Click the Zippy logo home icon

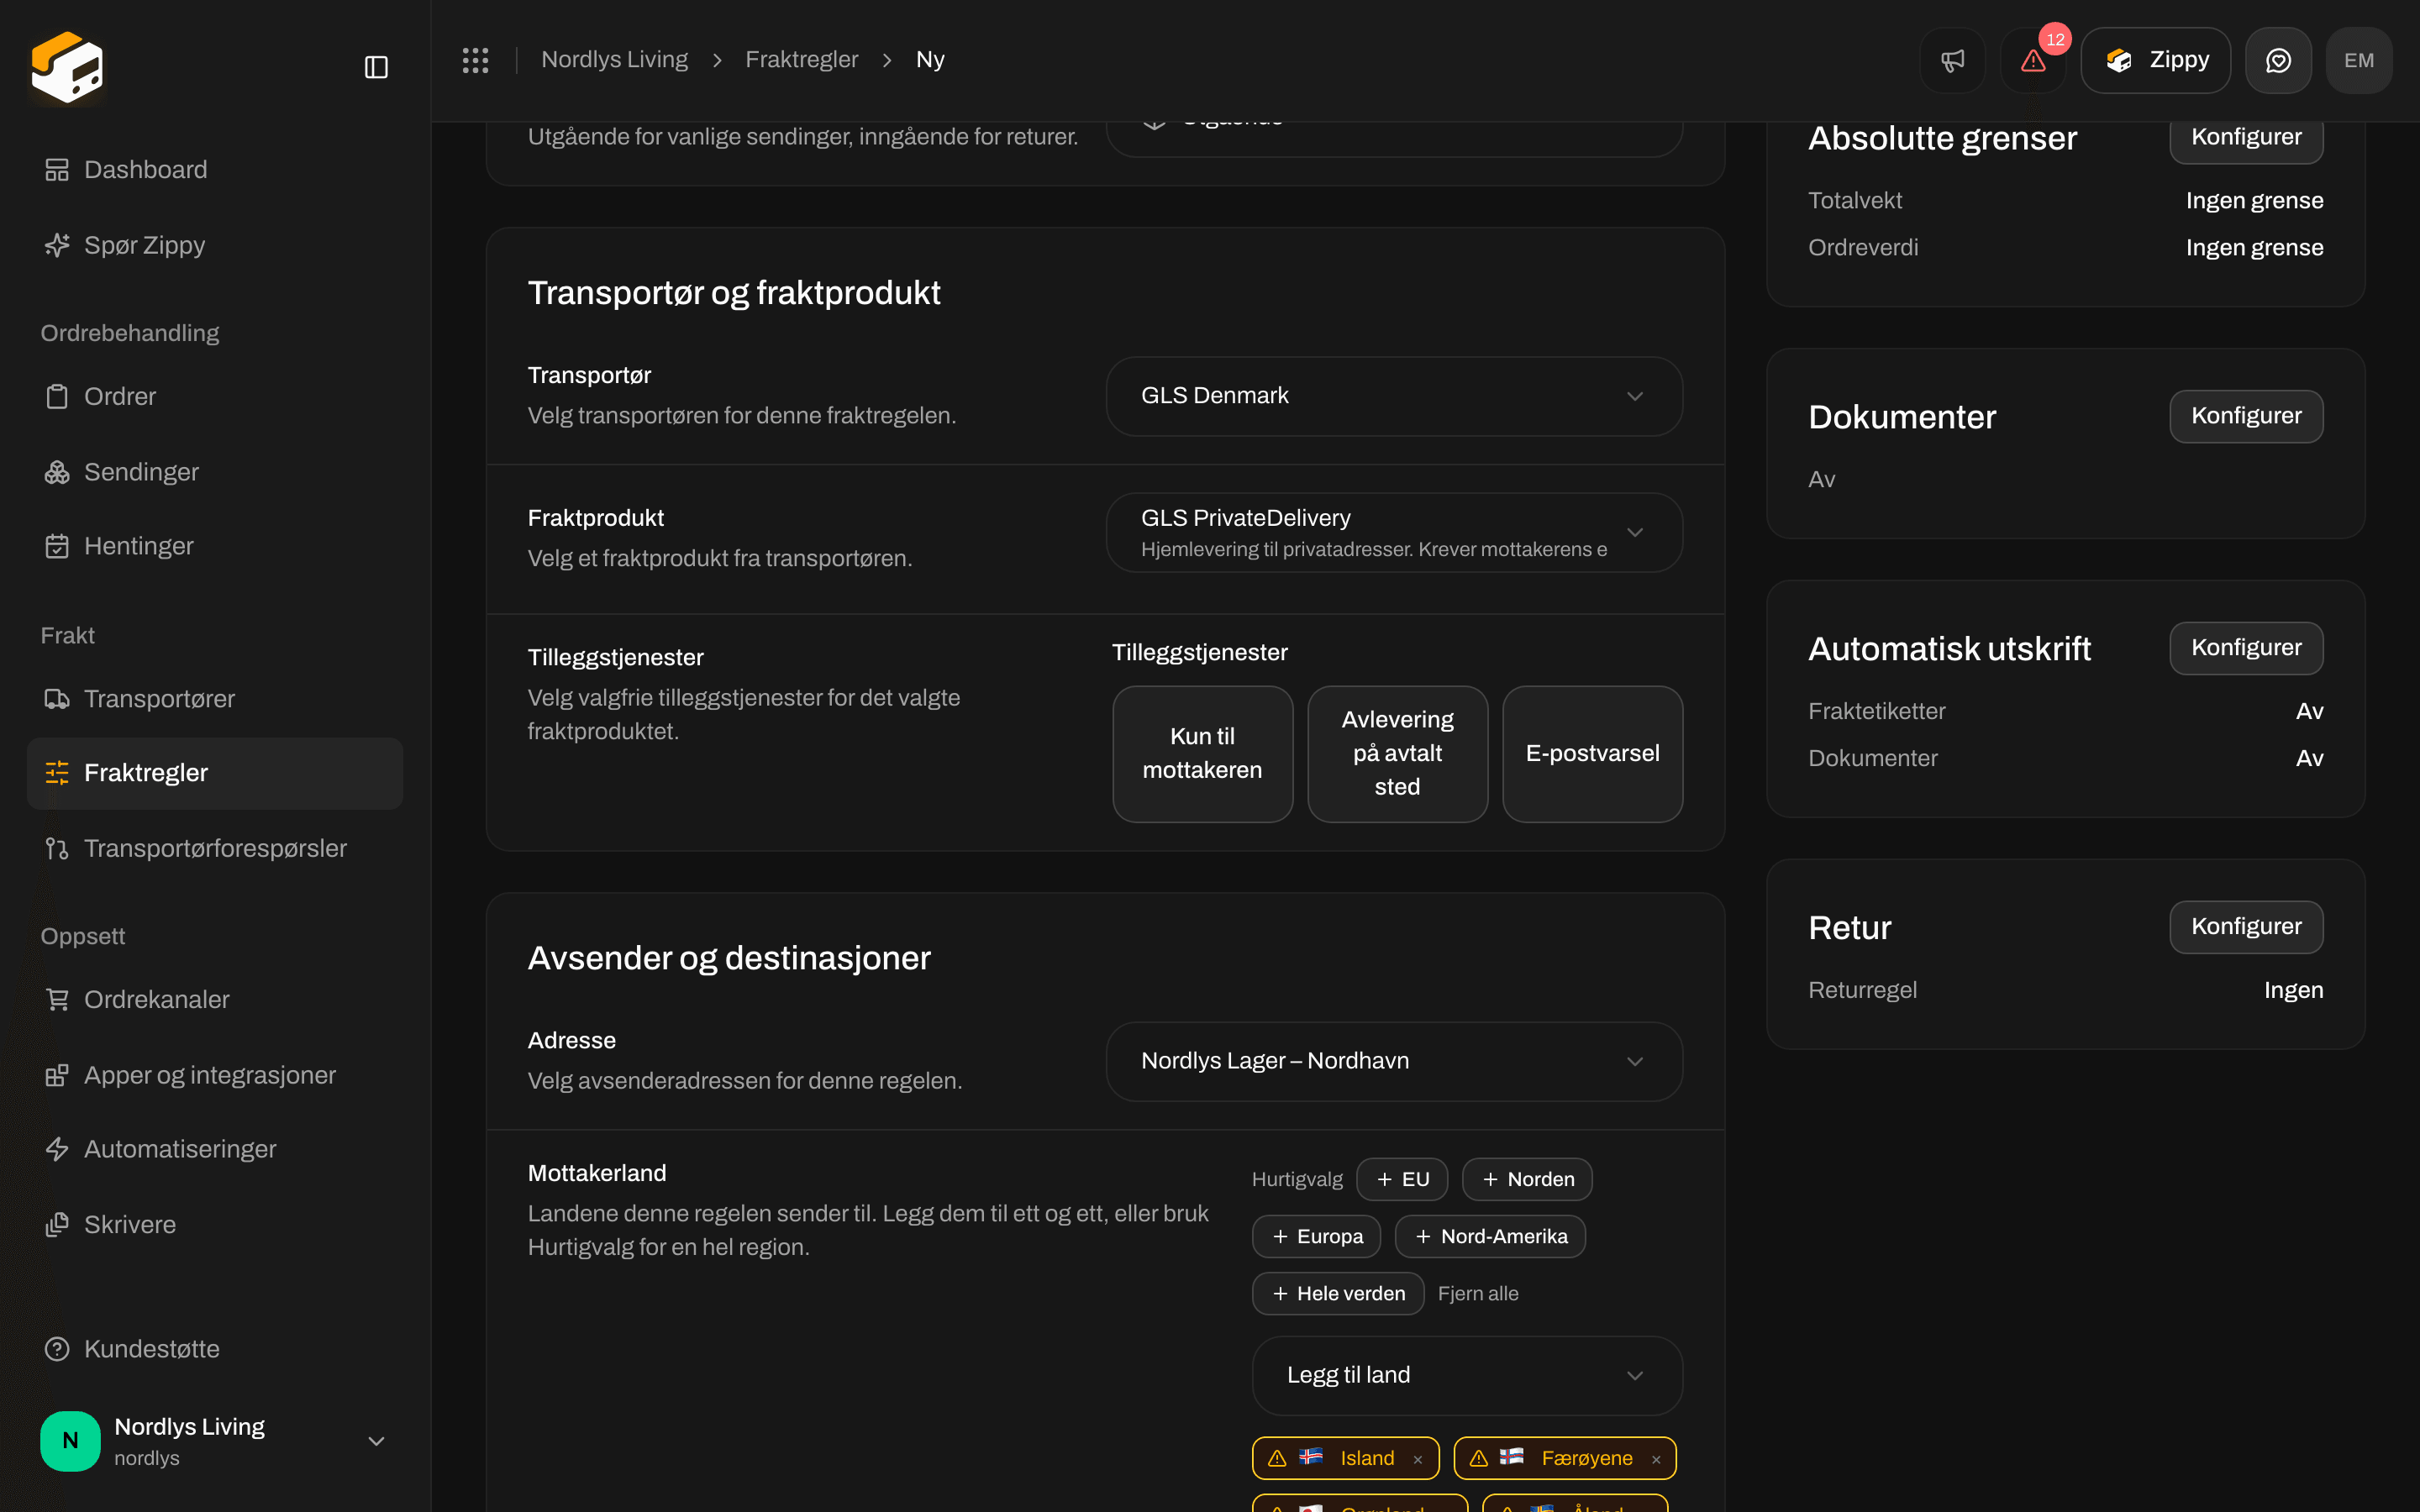(67, 67)
